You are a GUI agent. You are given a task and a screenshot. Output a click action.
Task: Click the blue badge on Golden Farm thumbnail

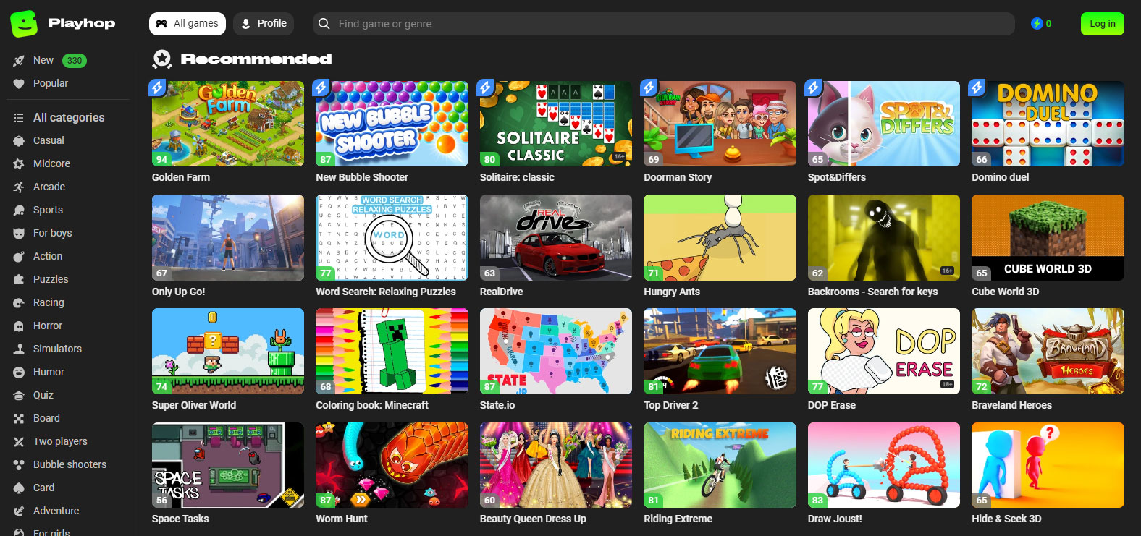pos(157,88)
